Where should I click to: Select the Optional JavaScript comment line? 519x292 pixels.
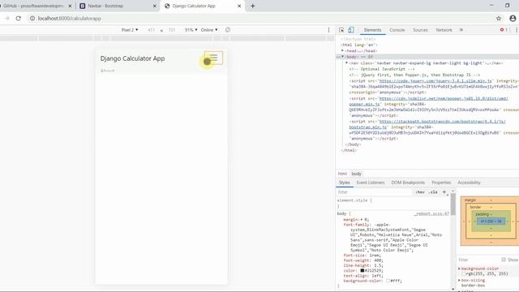point(382,69)
